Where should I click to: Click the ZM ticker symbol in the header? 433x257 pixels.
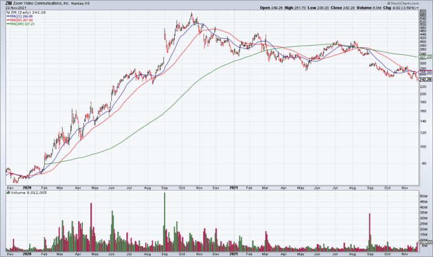point(8,3)
